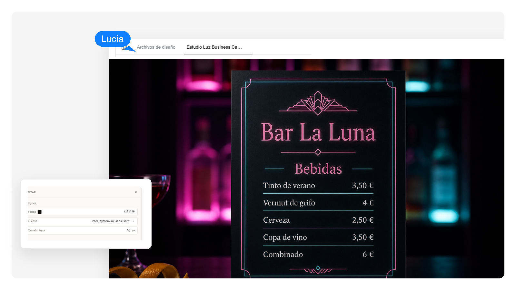Edit the Tamaño base value 16
The image size is (516, 290).
pyautogui.click(x=129, y=230)
